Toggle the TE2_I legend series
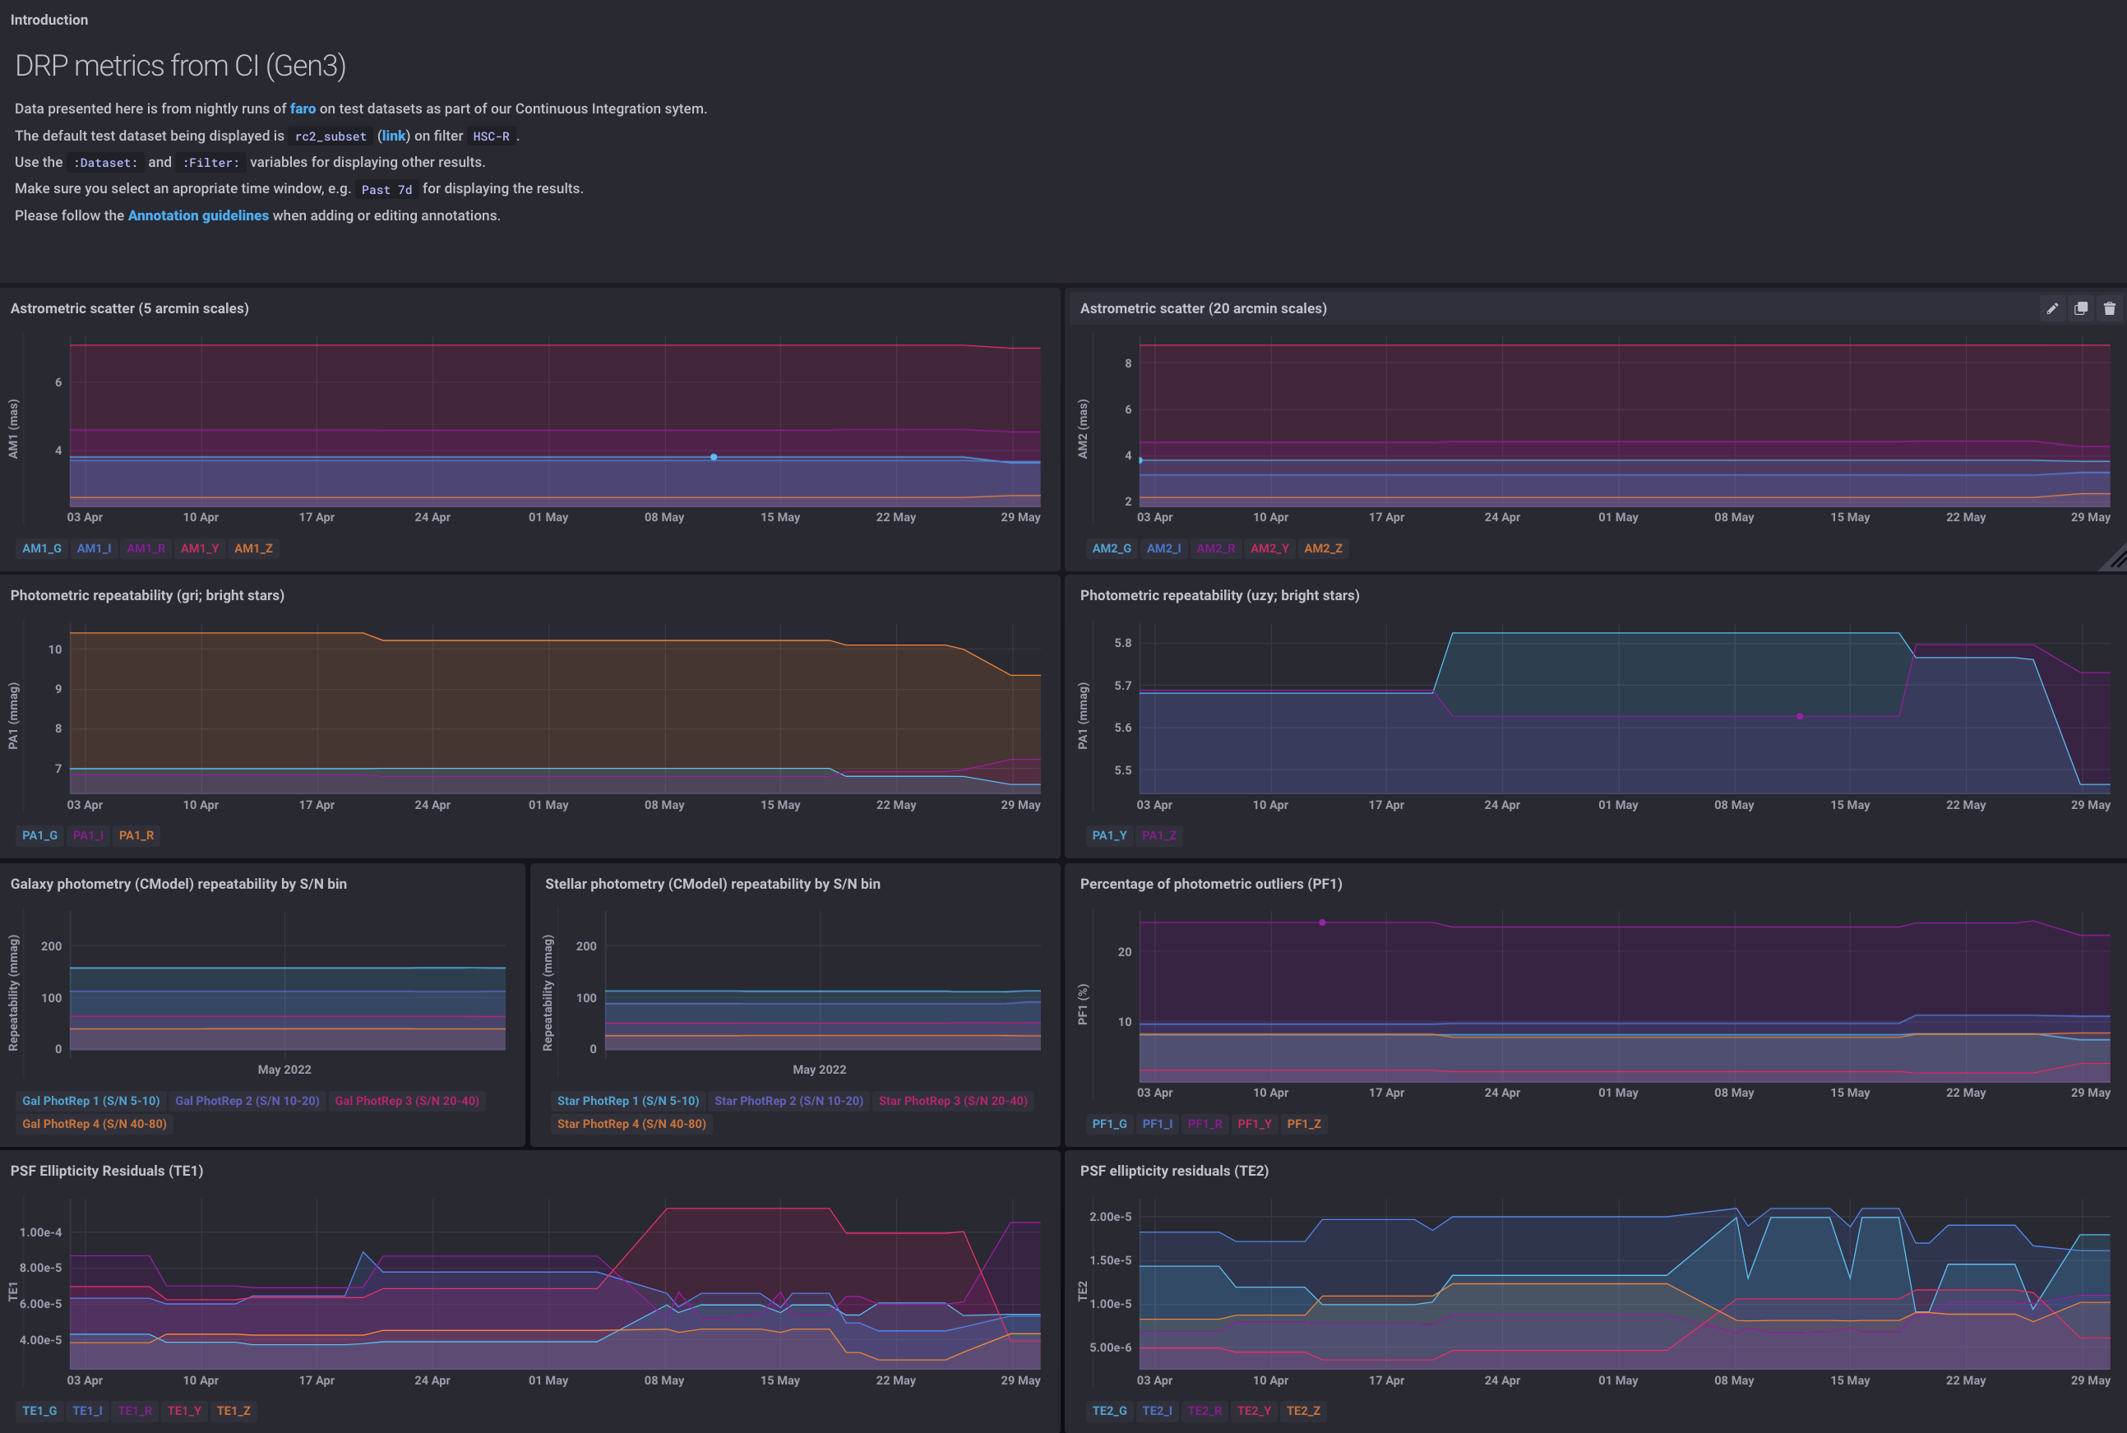 [x=1158, y=1411]
